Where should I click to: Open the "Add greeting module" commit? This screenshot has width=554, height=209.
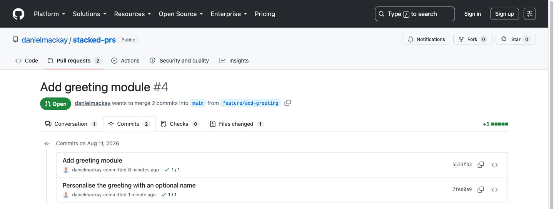(x=92, y=160)
